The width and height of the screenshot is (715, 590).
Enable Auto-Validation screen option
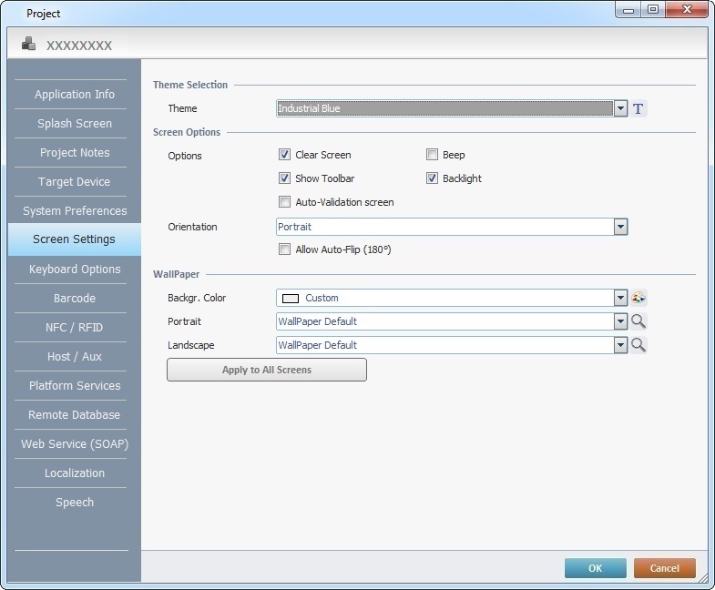[x=285, y=202]
